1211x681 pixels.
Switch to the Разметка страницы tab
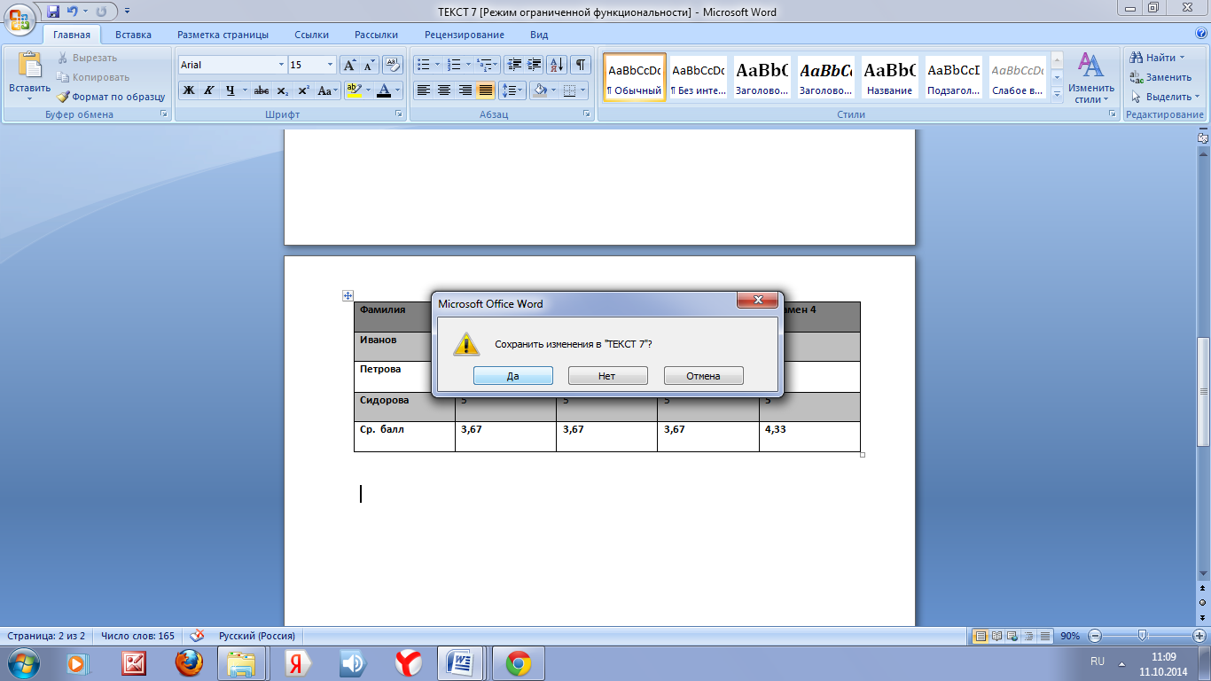click(223, 35)
